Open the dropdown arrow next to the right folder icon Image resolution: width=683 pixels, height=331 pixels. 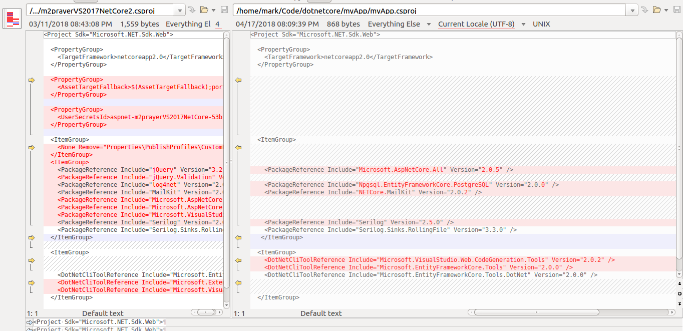tap(666, 10)
